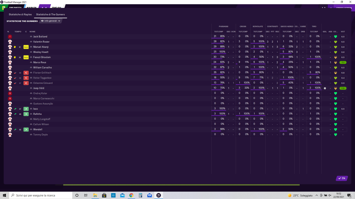This screenshot has height=199, width=355.
Task: Open Victor Tsygankov's player name link
Action: (x=42, y=78)
